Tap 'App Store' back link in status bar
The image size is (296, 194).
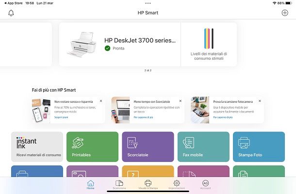tap(13, 3)
